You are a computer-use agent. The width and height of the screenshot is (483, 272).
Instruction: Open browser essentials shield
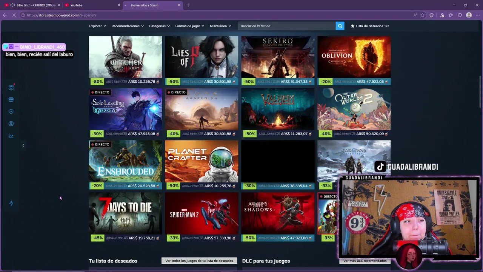(460, 15)
